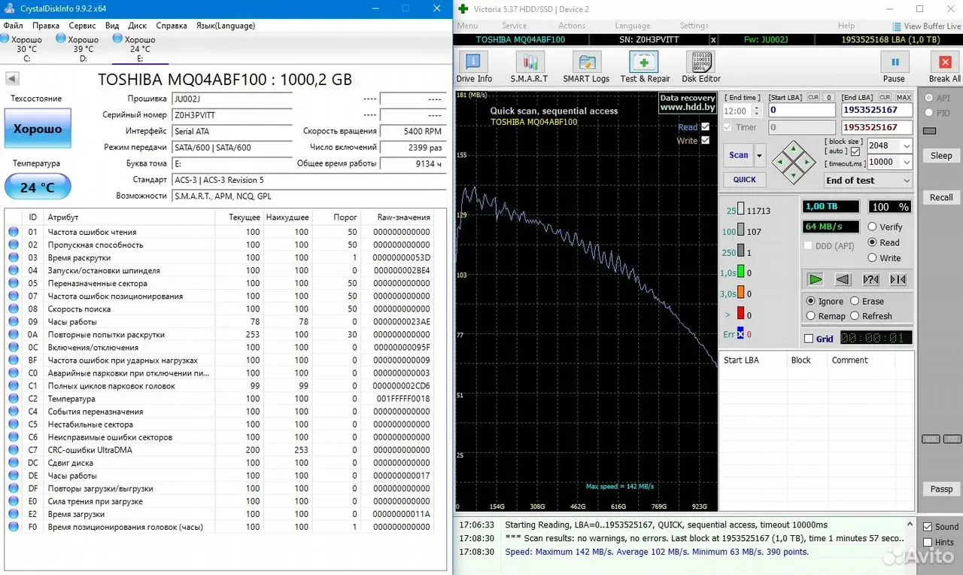Select the Write radio button

tap(873, 258)
